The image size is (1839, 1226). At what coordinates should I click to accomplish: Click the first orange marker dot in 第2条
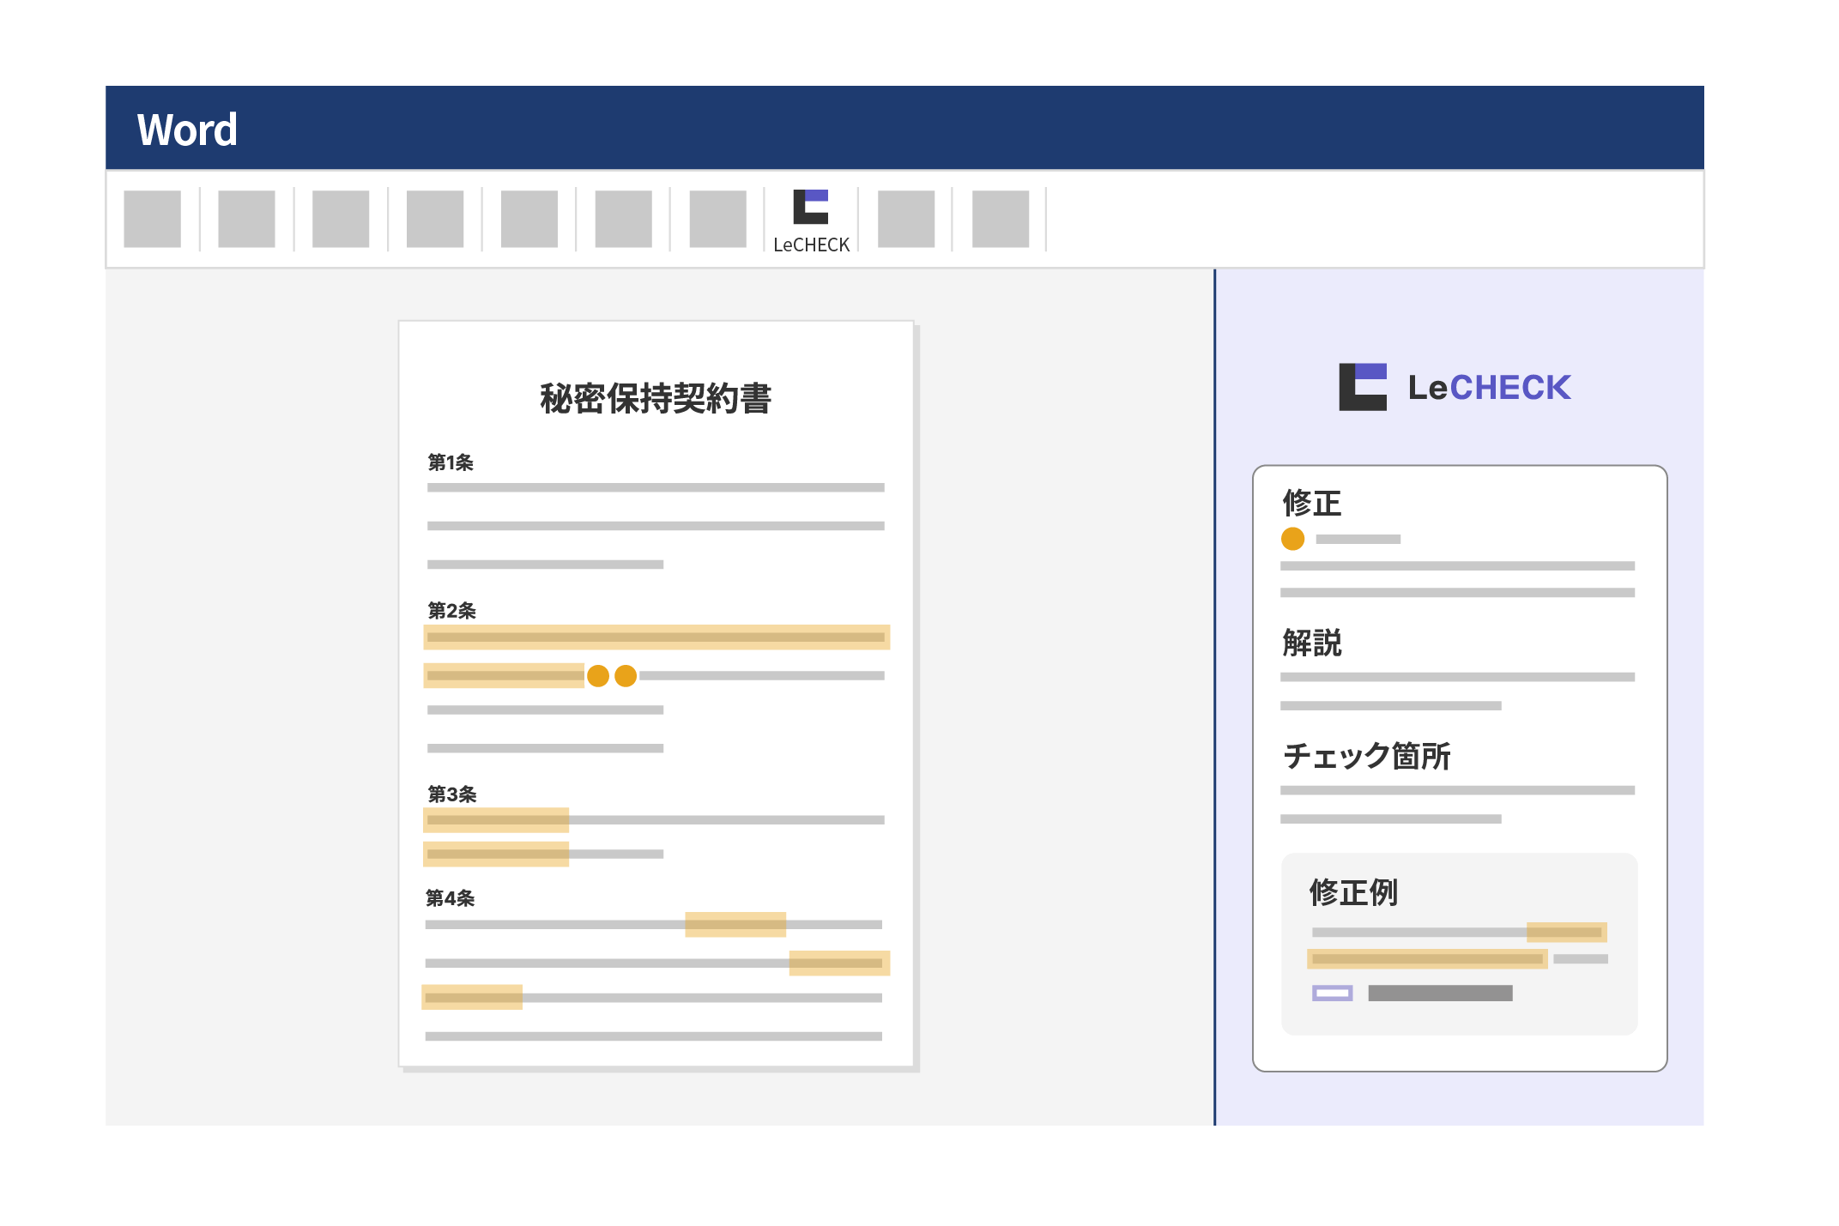(x=598, y=676)
